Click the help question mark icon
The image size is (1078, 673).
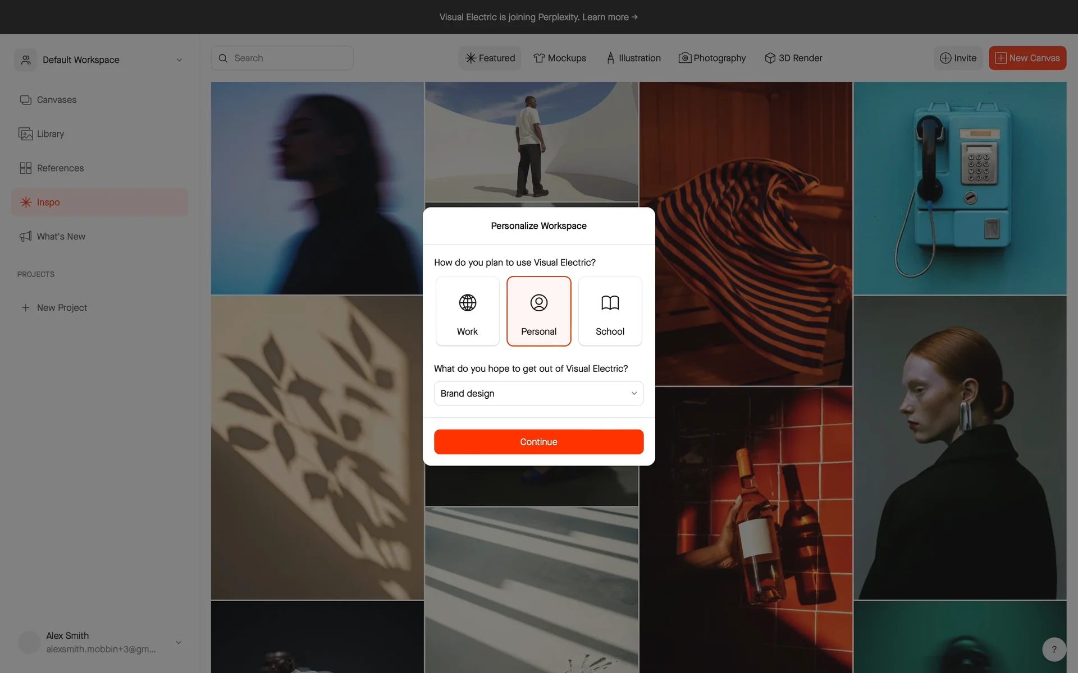[x=1054, y=649]
